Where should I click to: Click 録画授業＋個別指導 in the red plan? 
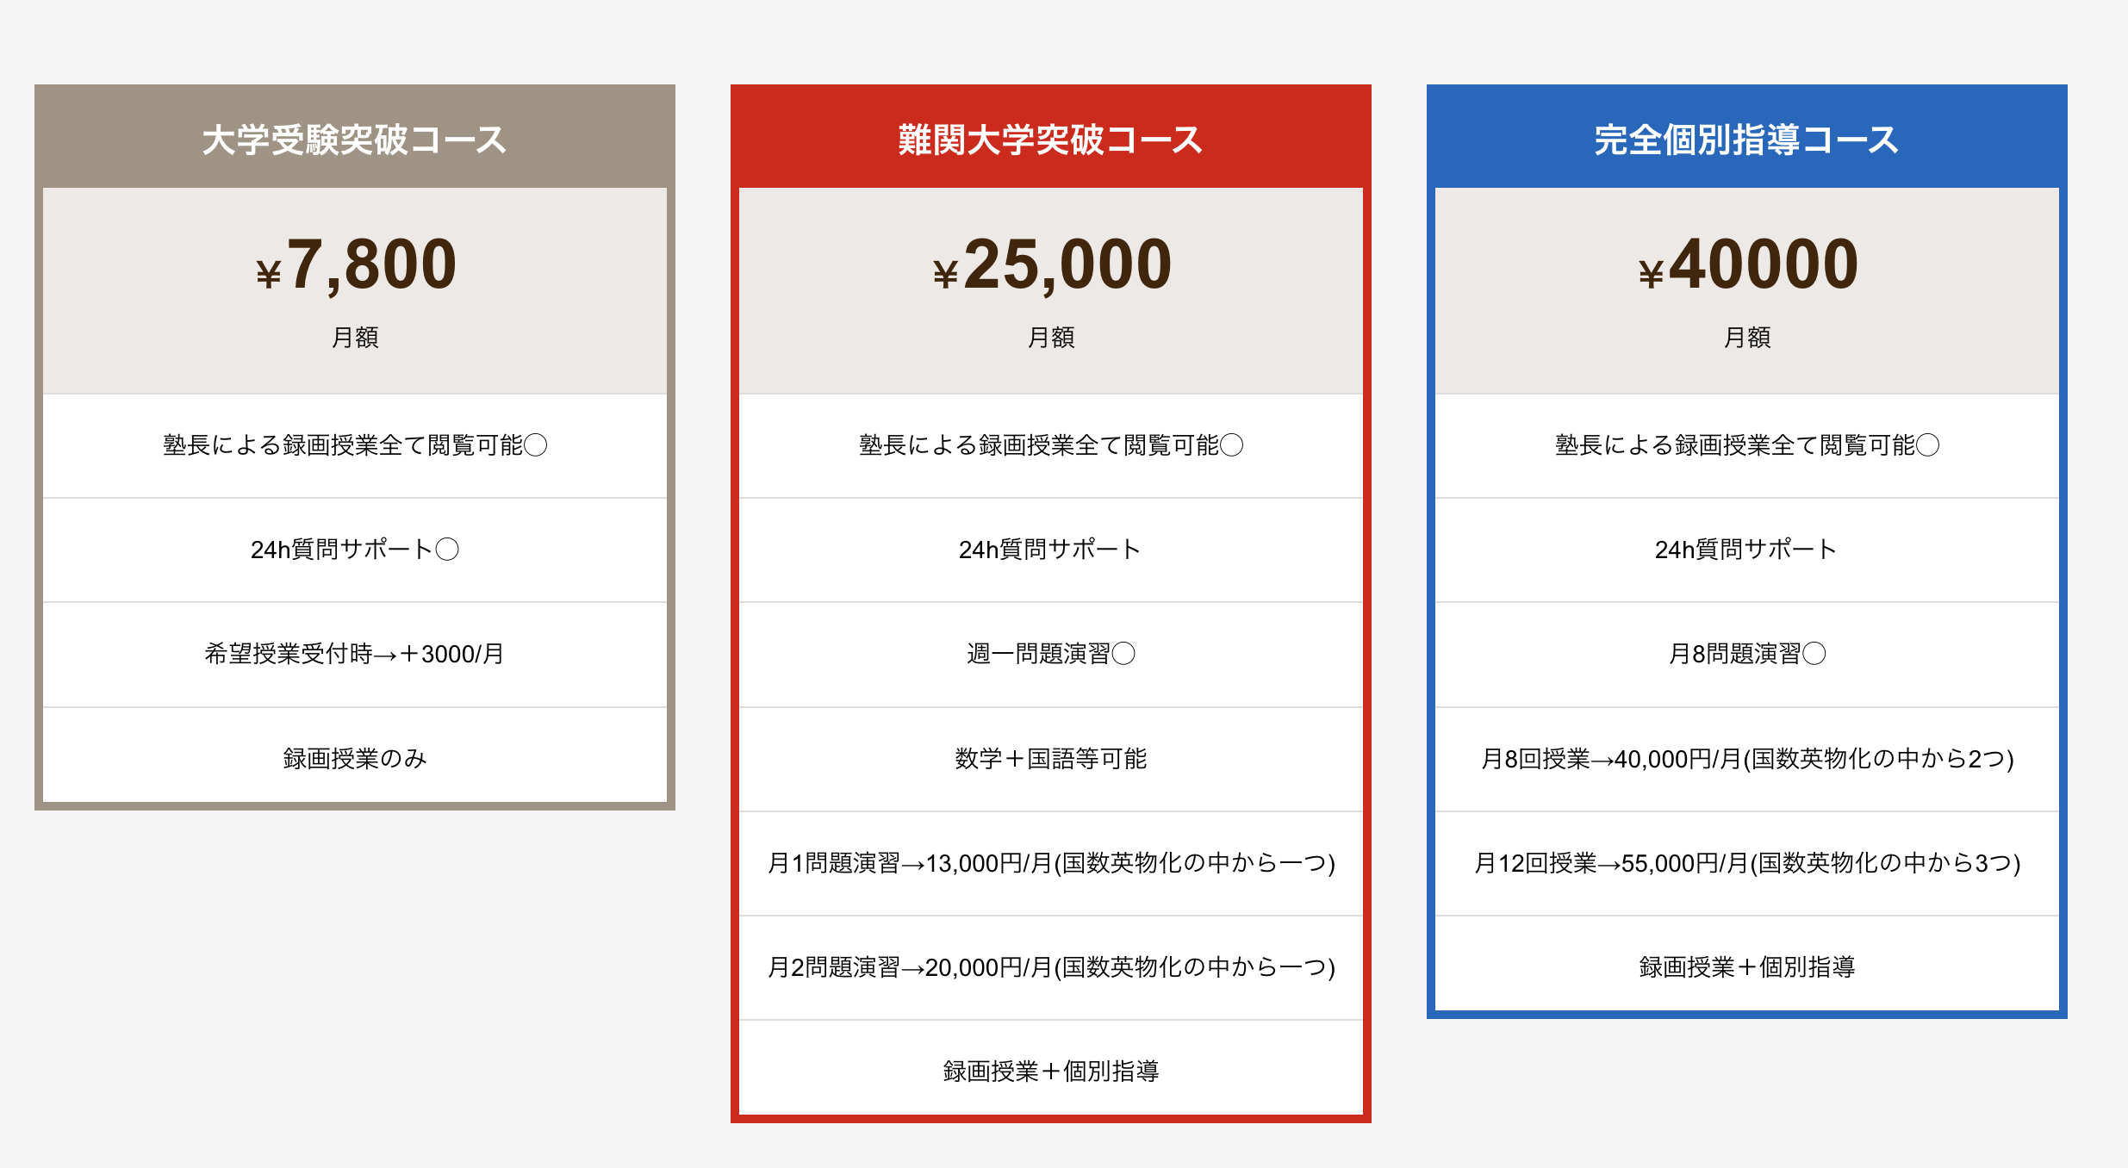tap(1050, 1071)
